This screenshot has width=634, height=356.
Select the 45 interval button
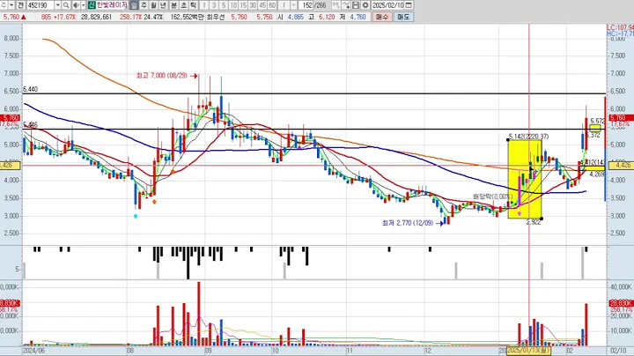pyautogui.click(x=262, y=5)
